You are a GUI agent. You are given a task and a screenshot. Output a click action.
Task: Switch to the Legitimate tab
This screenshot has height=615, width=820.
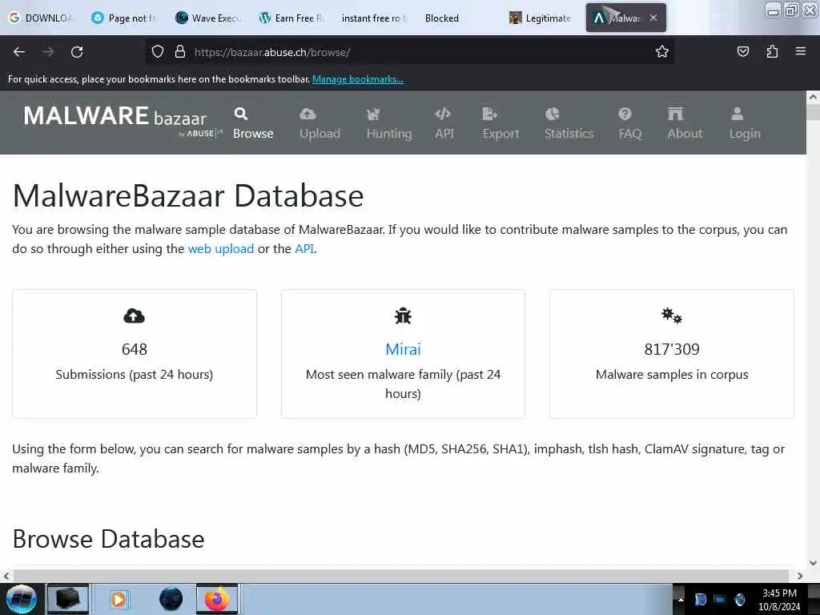pyautogui.click(x=541, y=18)
